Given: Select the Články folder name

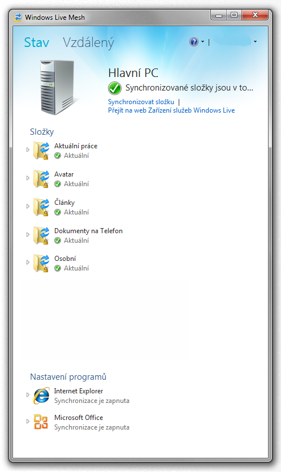Looking at the screenshot, I should click(x=64, y=203).
